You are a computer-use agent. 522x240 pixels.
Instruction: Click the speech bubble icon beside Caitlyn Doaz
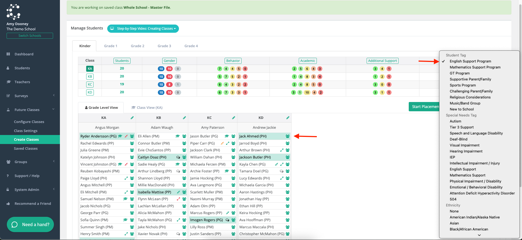pos(178,157)
